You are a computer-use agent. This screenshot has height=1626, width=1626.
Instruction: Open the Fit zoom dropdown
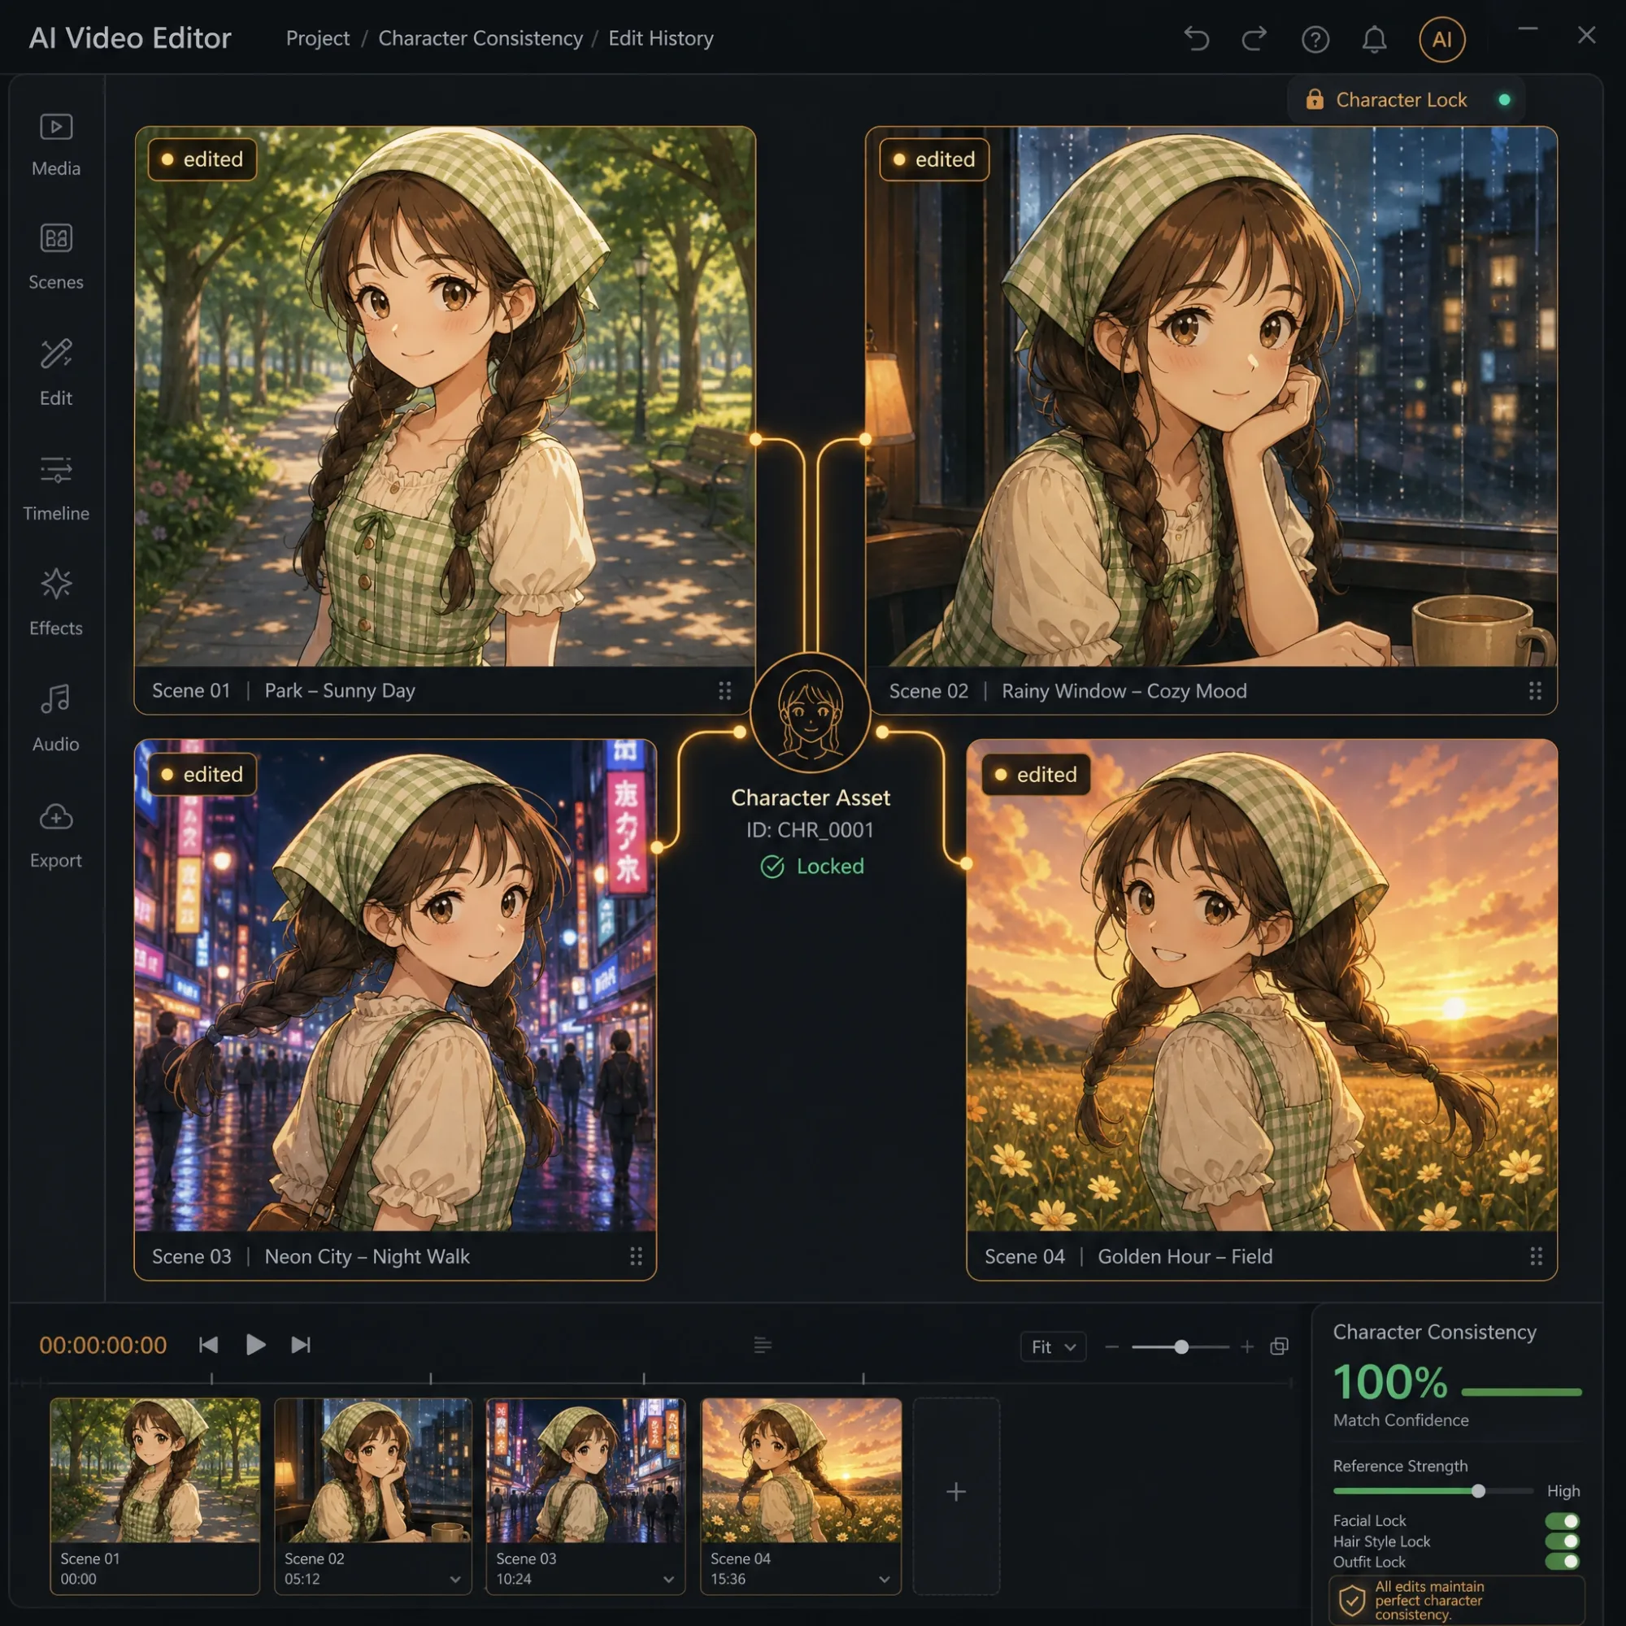point(1053,1347)
